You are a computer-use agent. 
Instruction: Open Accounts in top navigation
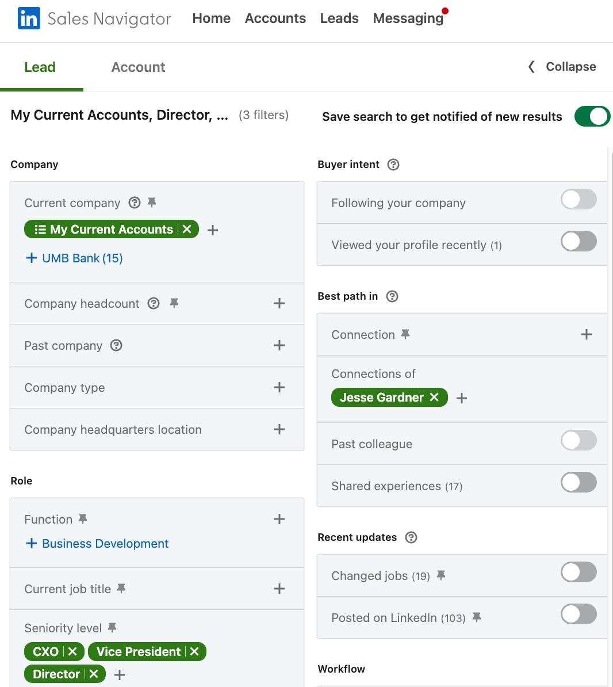click(275, 18)
